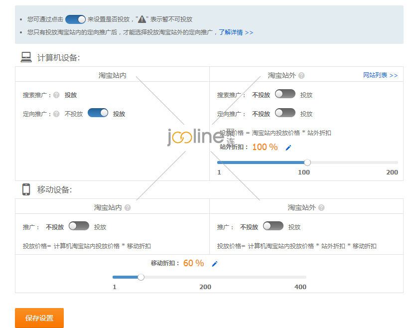The image size is (417, 328).
Task: Turn on mobile 淘宝站外 推广 switch
Action: pyautogui.click(x=273, y=226)
